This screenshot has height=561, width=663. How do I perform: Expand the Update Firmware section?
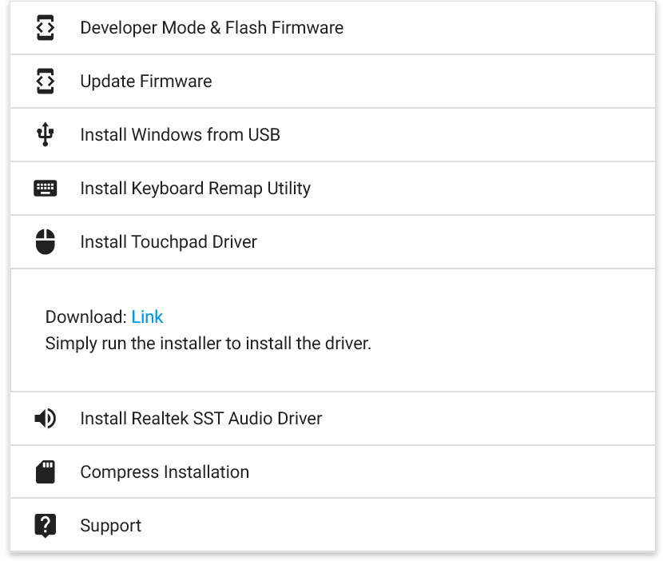[145, 81]
